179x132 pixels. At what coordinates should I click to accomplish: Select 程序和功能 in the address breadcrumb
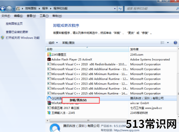[x=60, y=8]
